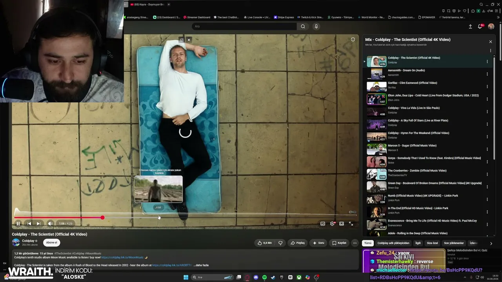Viewport: 502px width, 282px height.
Task: Open Discord from the taskbar
Action: (256, 277)
